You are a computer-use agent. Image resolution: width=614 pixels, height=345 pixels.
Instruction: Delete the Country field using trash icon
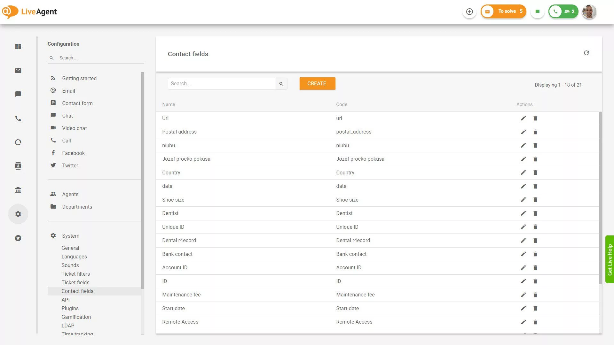pyautogui.click(x=535, y=172)
